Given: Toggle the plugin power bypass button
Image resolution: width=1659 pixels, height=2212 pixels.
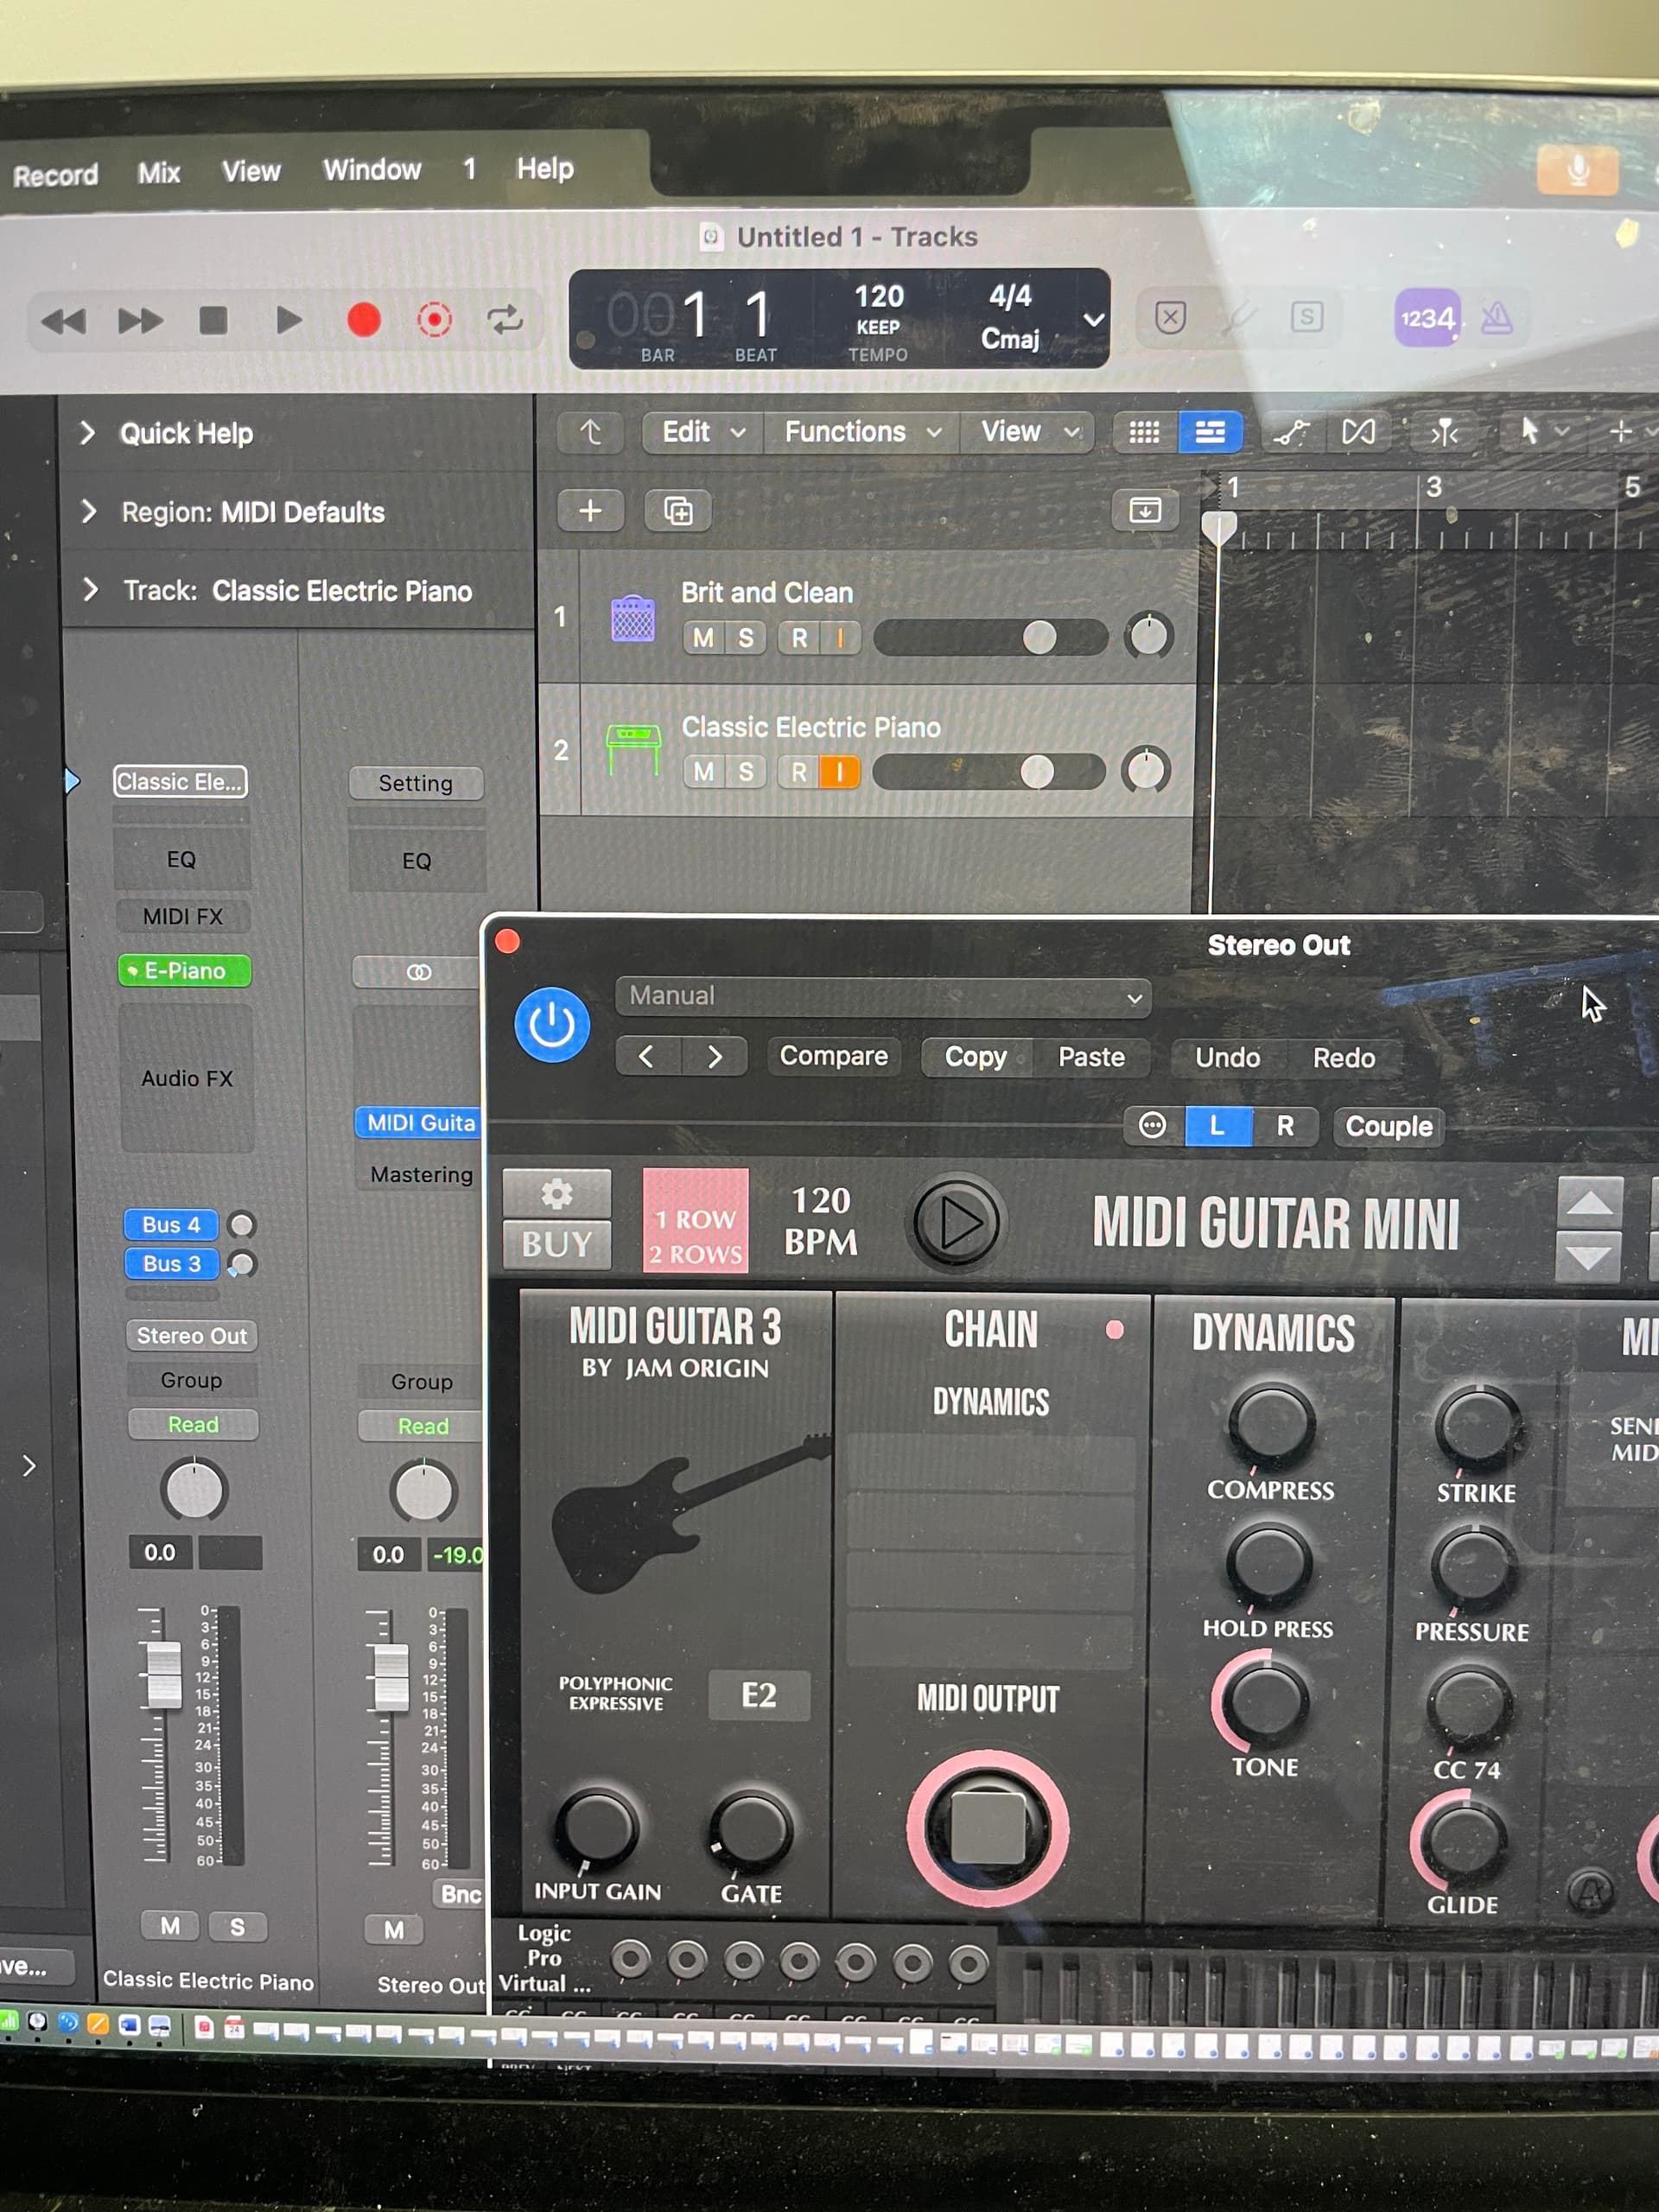Looking at the screenshot, I should tap(552, 1024).
